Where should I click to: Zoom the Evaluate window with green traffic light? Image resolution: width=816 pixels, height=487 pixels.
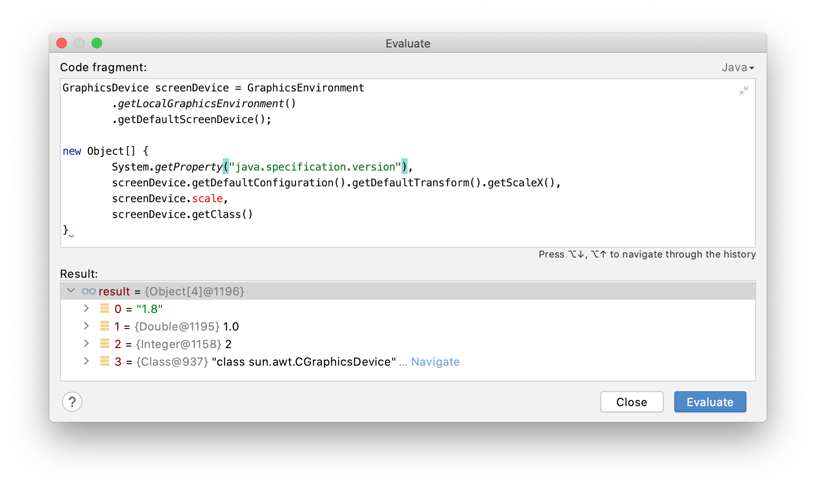click(x=97, y=43)
